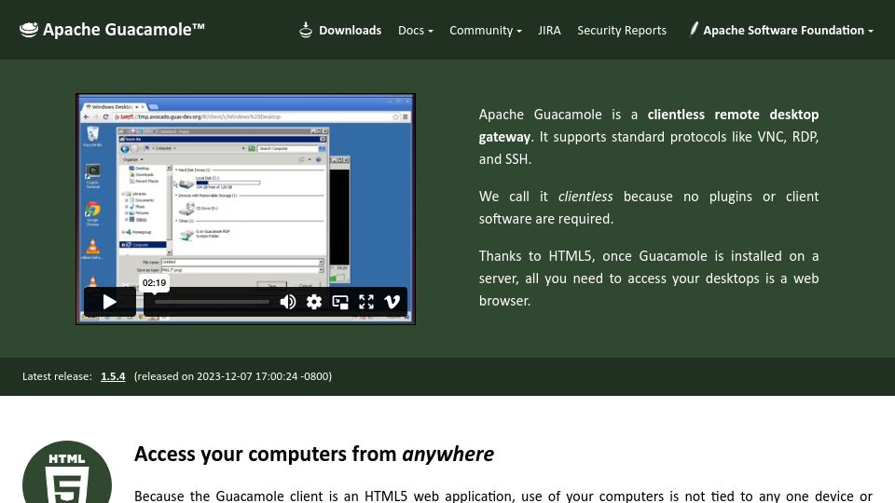Click the release date text 2023-12-07
Screen dimensions: 895x503
coord(223,376)
